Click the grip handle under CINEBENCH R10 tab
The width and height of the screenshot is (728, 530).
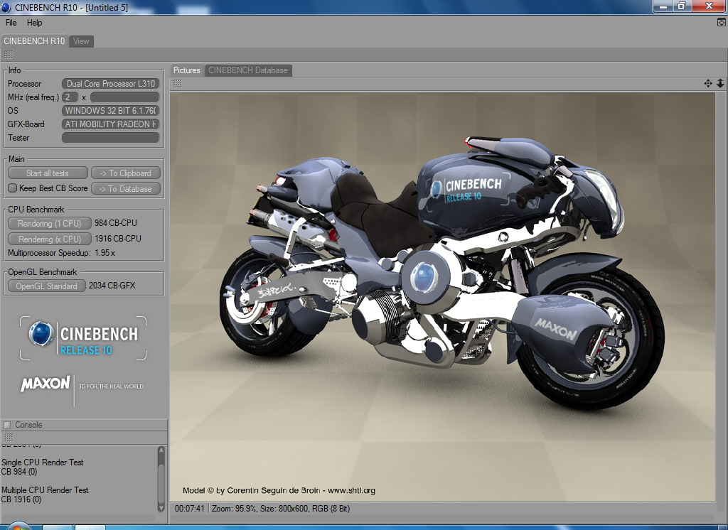click(9, 55)
